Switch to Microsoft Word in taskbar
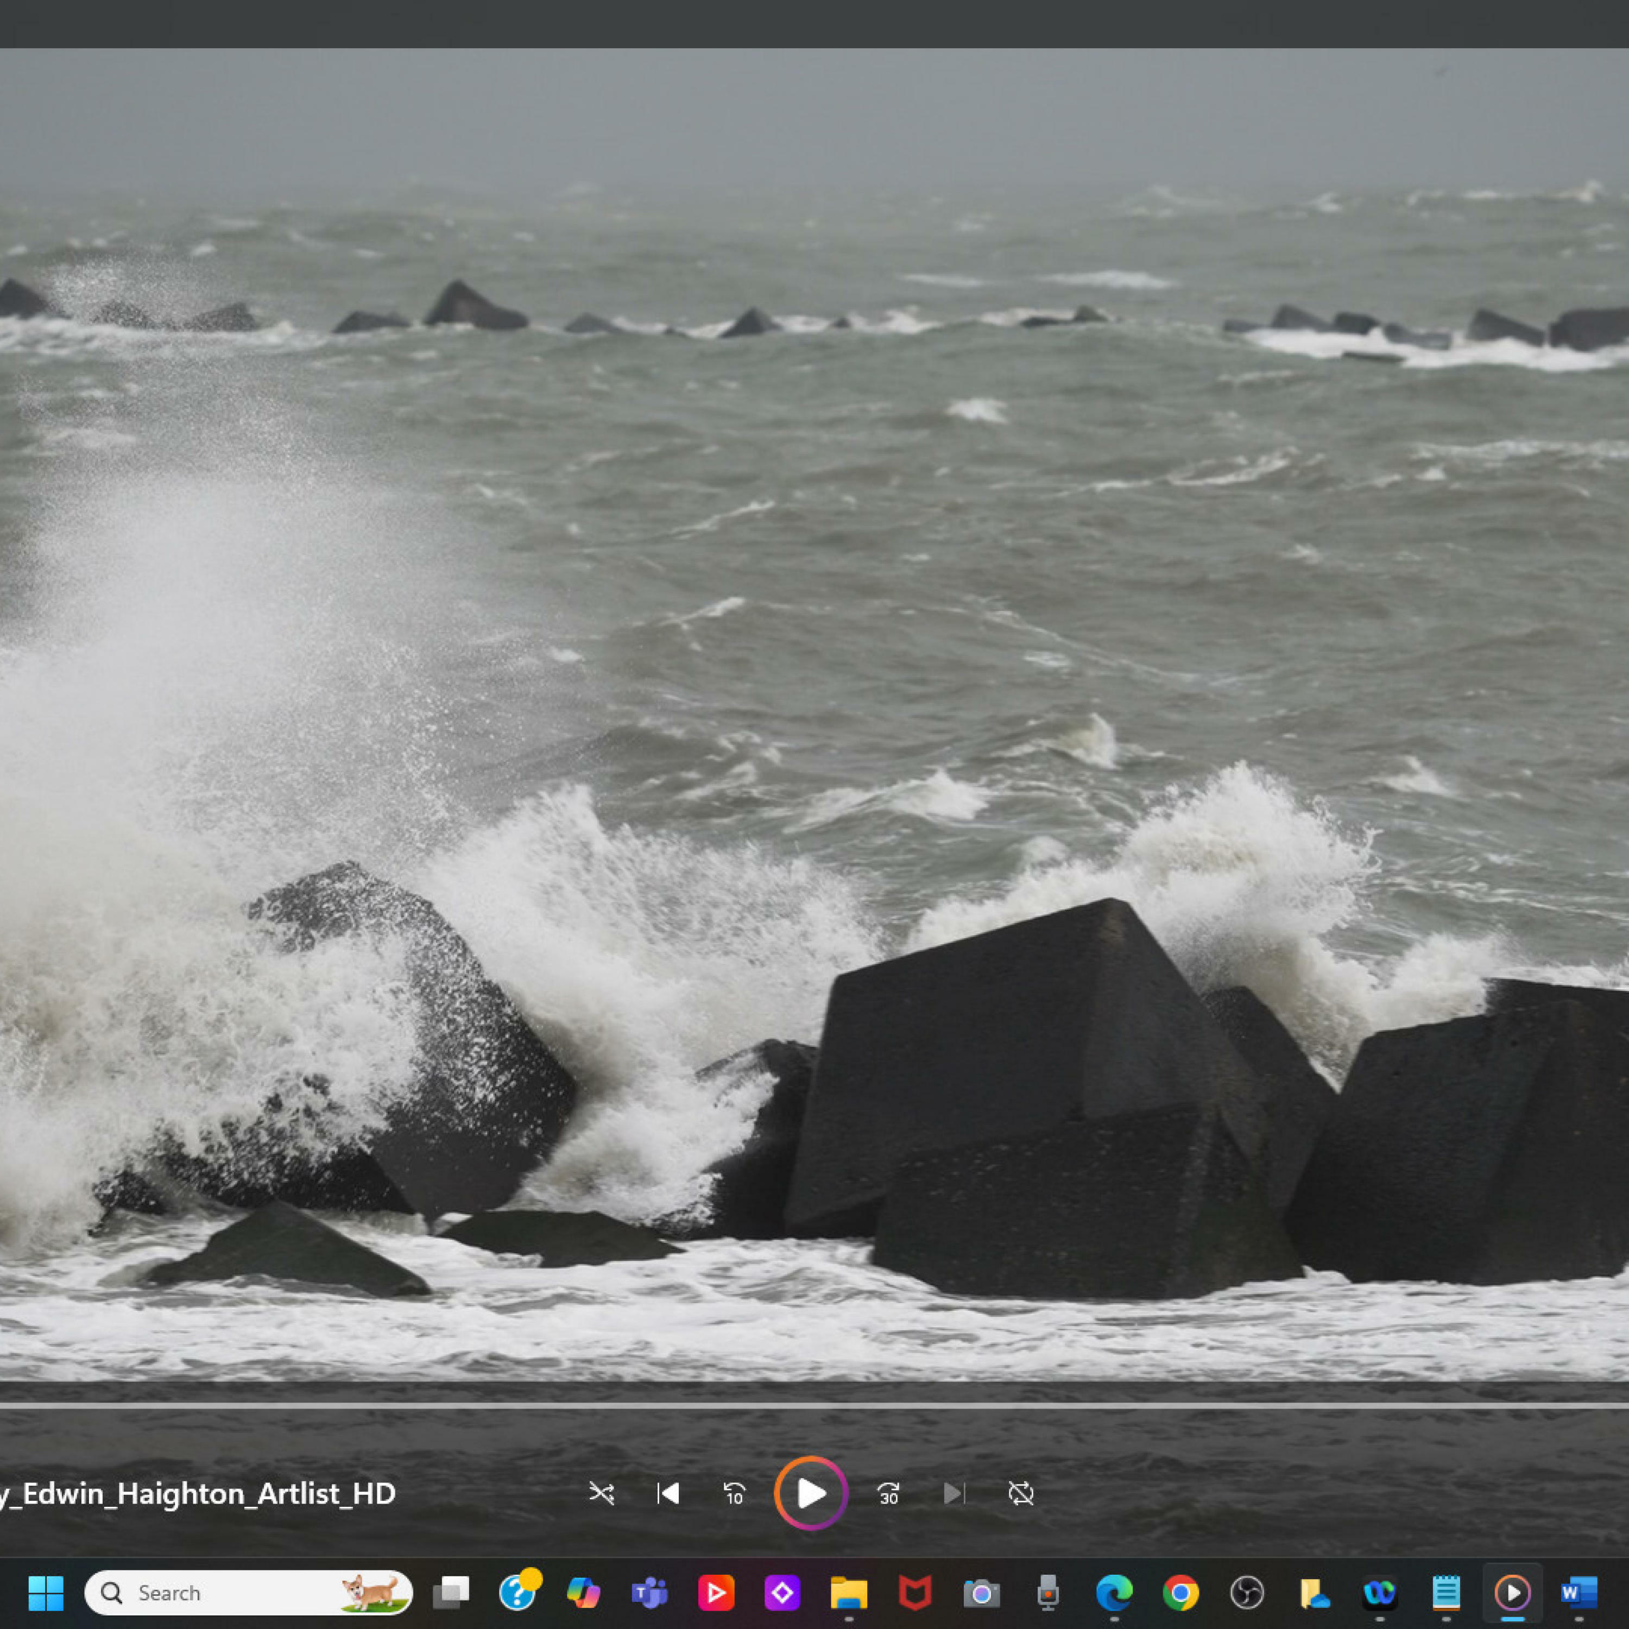The image size is (1629, 1629). tap(1579, 1593)
